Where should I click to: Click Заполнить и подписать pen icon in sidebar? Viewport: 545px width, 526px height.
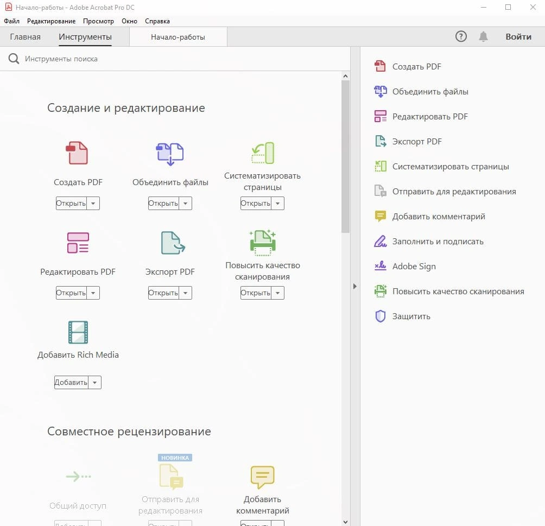click(x=380, y=241)
